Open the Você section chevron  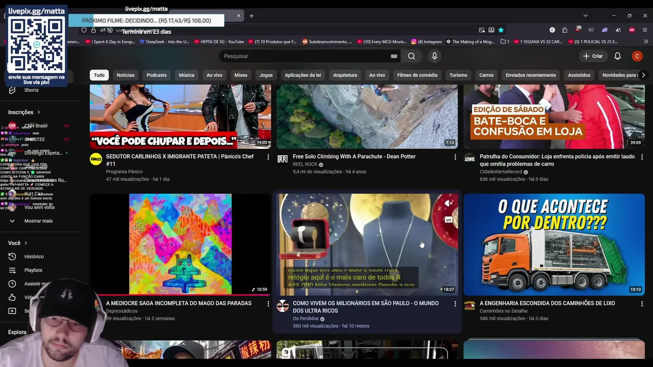pos(26,243)
